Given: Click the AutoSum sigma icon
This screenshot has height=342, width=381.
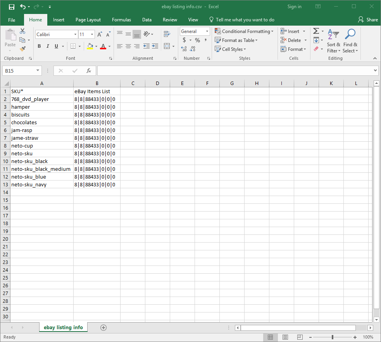Looking at the screenshot, I should click(x=316, y=31).
